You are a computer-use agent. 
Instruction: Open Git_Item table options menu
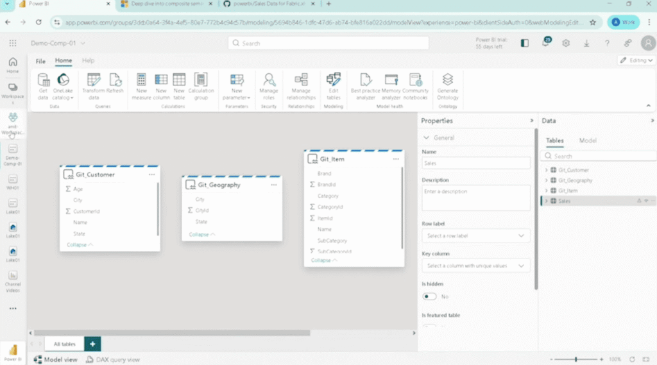pyautogui.click(x=396, y=159)
